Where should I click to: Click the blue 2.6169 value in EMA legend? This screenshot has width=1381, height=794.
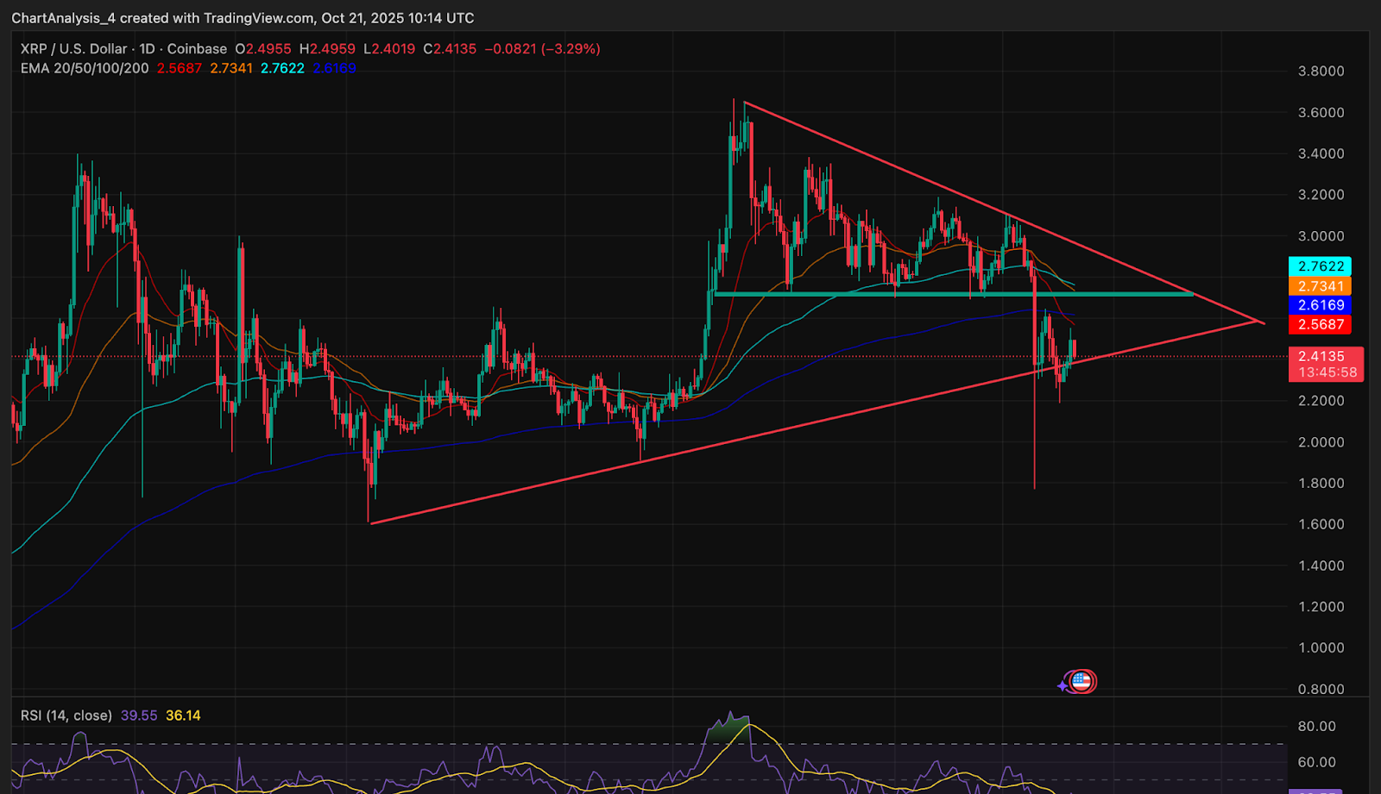pyautogui.click(x=334, y=68)
